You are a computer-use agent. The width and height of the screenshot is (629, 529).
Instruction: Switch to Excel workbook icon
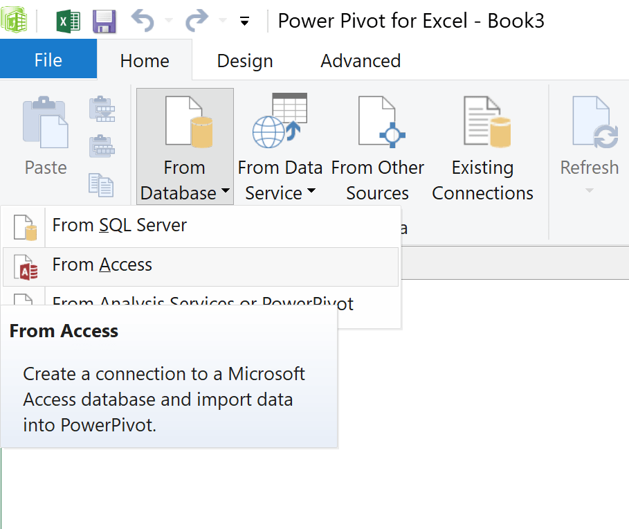(69, 21)
